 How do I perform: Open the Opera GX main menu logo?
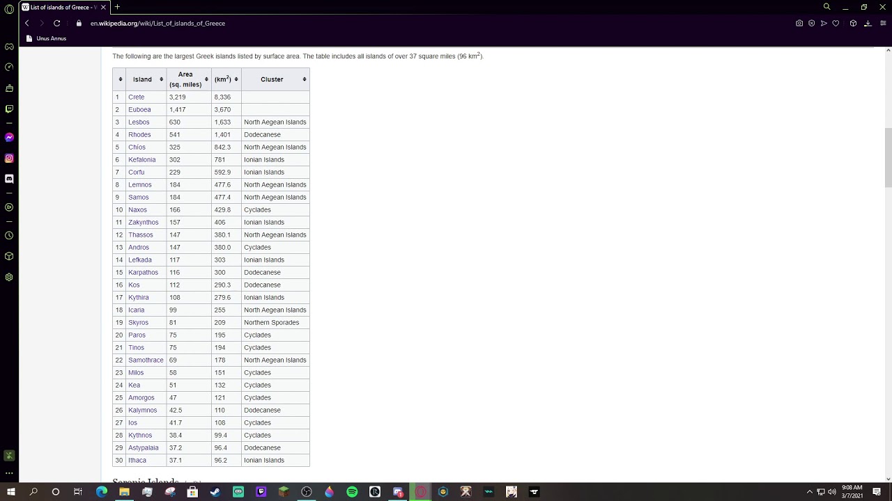[x=9, y=9]
